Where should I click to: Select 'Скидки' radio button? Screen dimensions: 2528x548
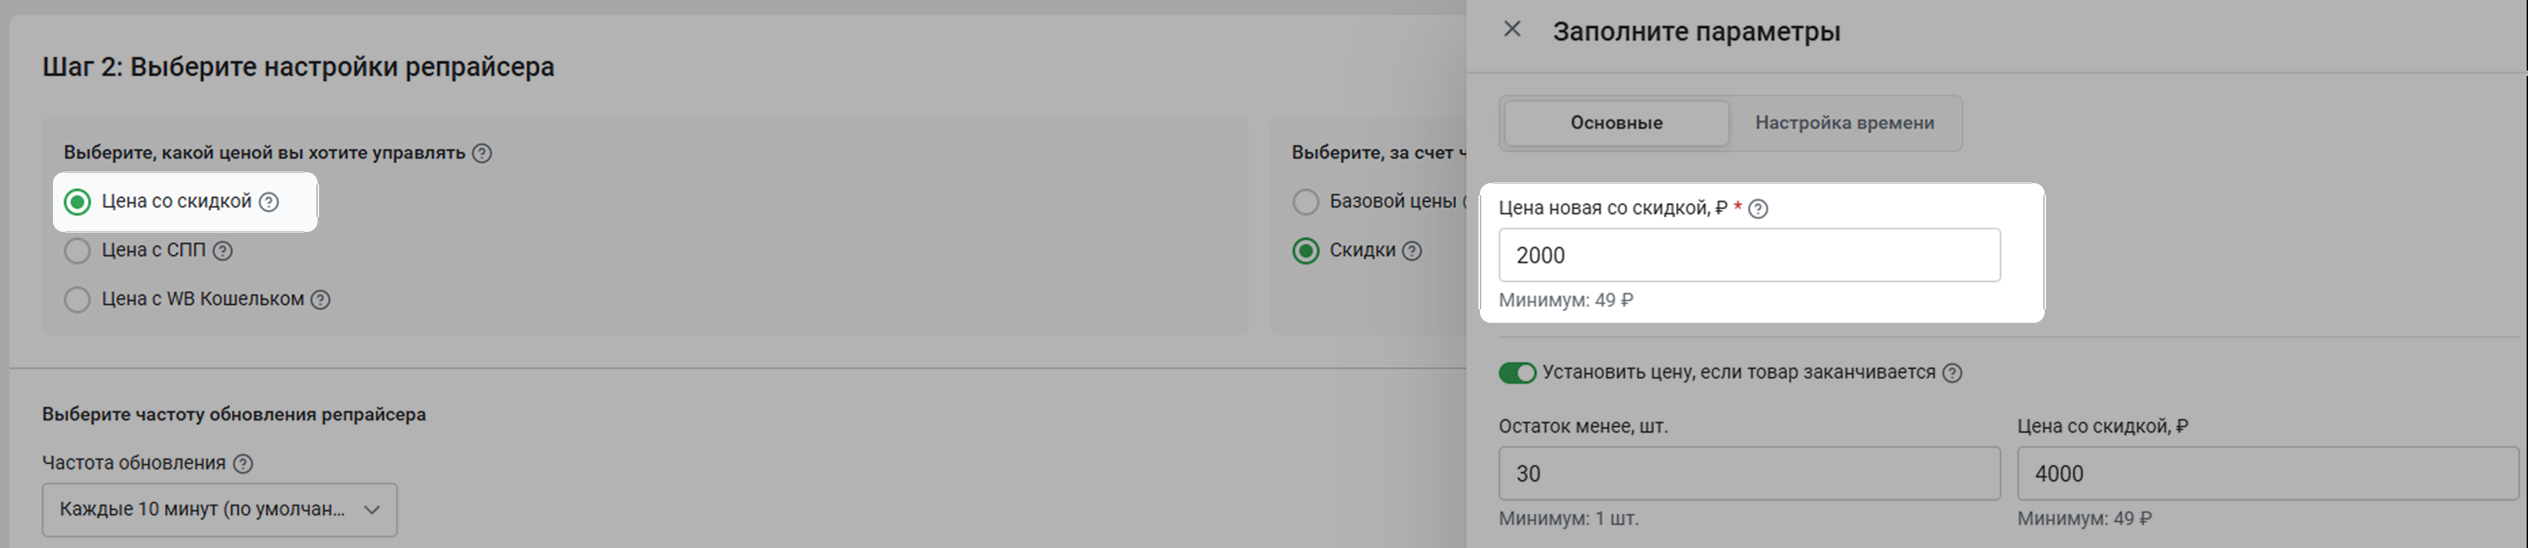pyautogui.click(x=1305, y=251)
